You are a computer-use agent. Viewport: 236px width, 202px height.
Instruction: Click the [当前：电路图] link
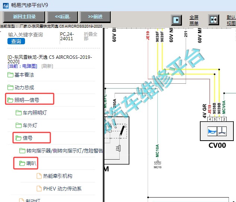click(x=22, y=66)
